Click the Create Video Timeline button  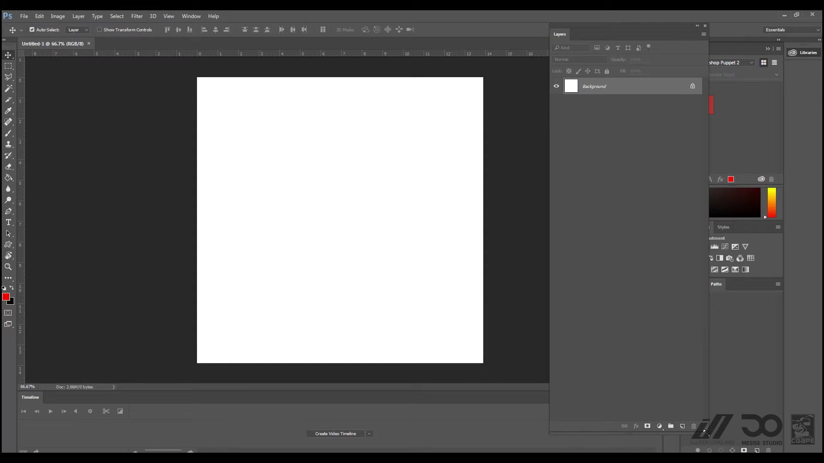tap(336, 434)
